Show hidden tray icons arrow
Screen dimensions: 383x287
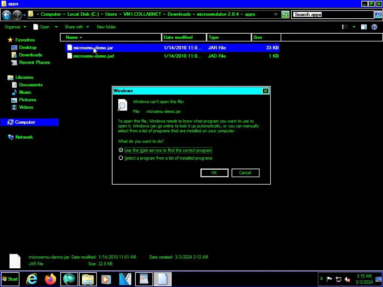321,279
